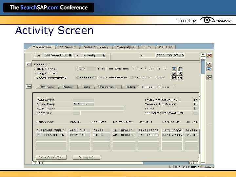Click into the Contract No field
This screenshot has height=177, width=236.
pos(83,100)
